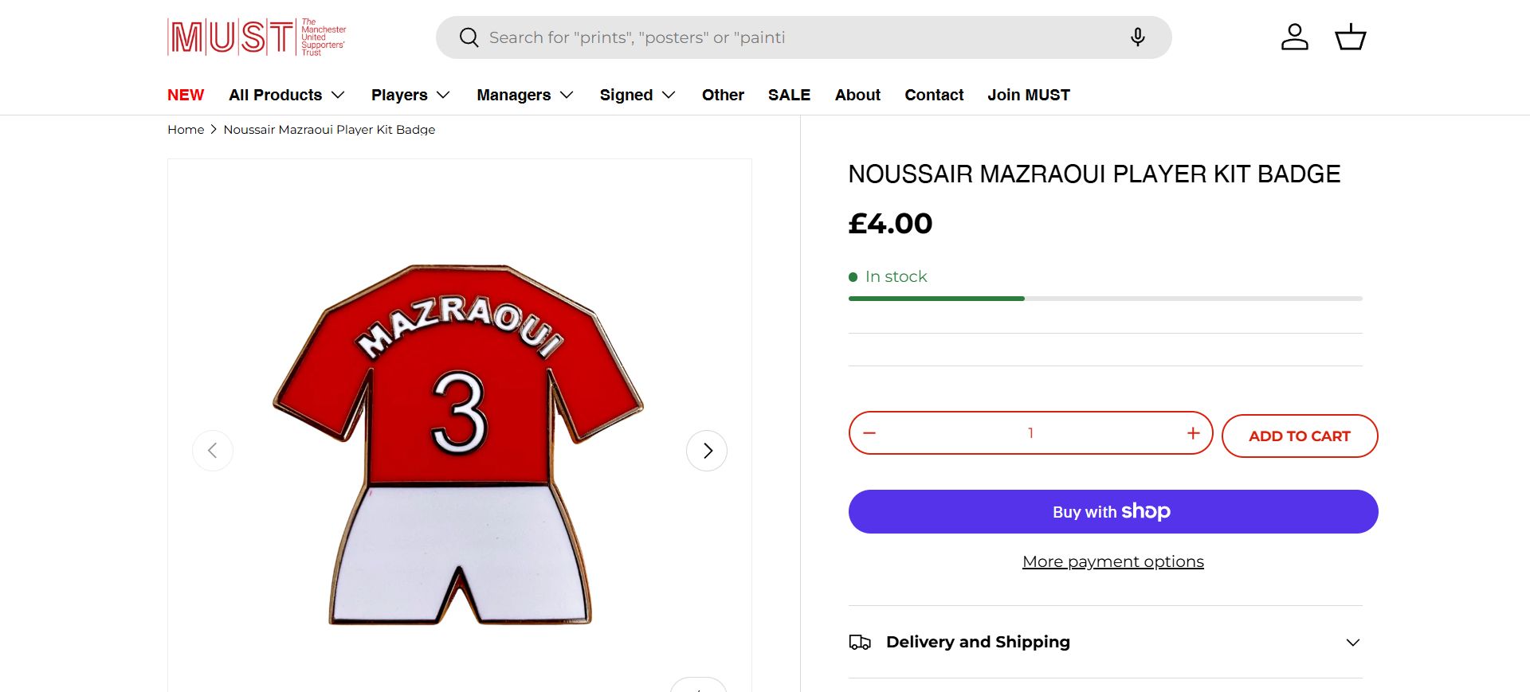
Task: Click the Add to Cart button
Action: (x=1299, y=436)
